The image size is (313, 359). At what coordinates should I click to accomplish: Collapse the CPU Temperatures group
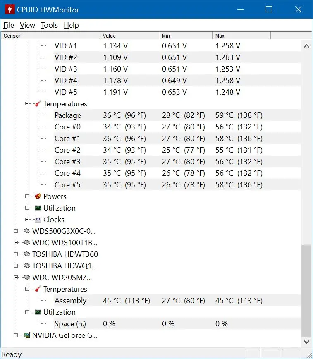tap(27, 104)
